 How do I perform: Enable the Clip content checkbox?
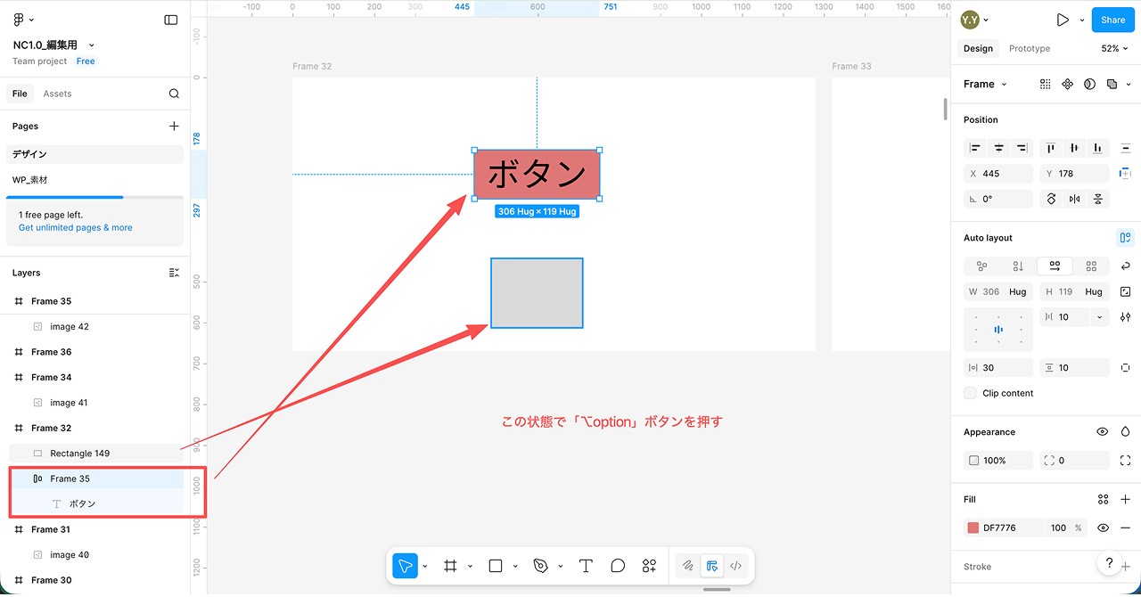[971, 393]
